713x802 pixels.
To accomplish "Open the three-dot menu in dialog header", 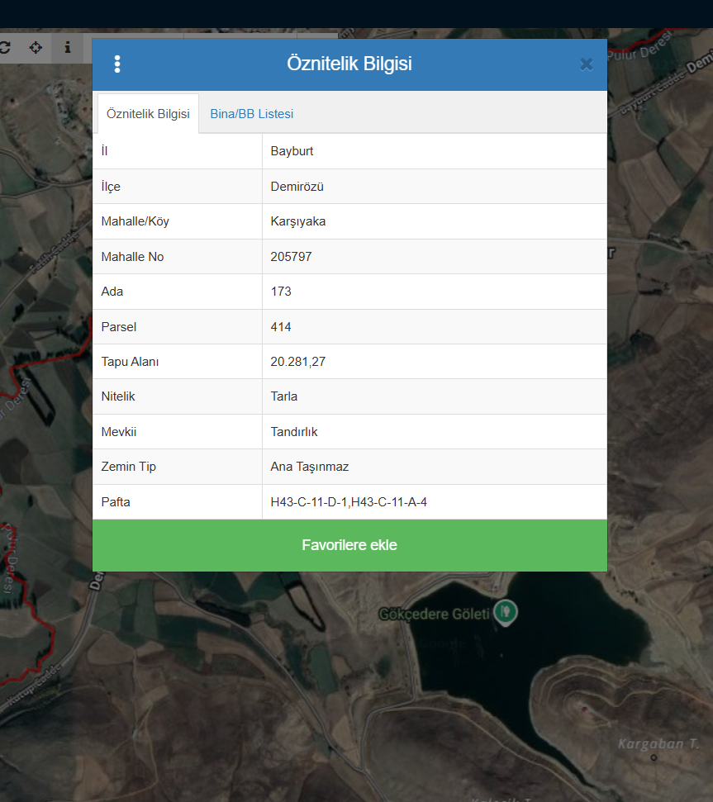I will tap(117, 64).
